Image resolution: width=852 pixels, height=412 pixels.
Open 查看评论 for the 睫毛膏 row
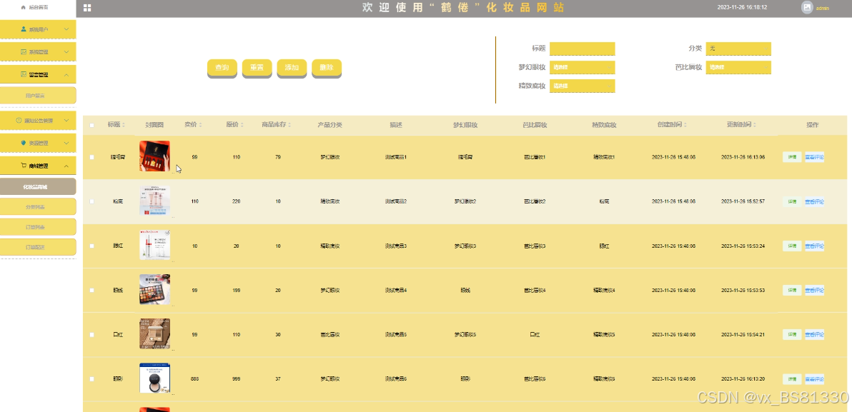point(814,157)
